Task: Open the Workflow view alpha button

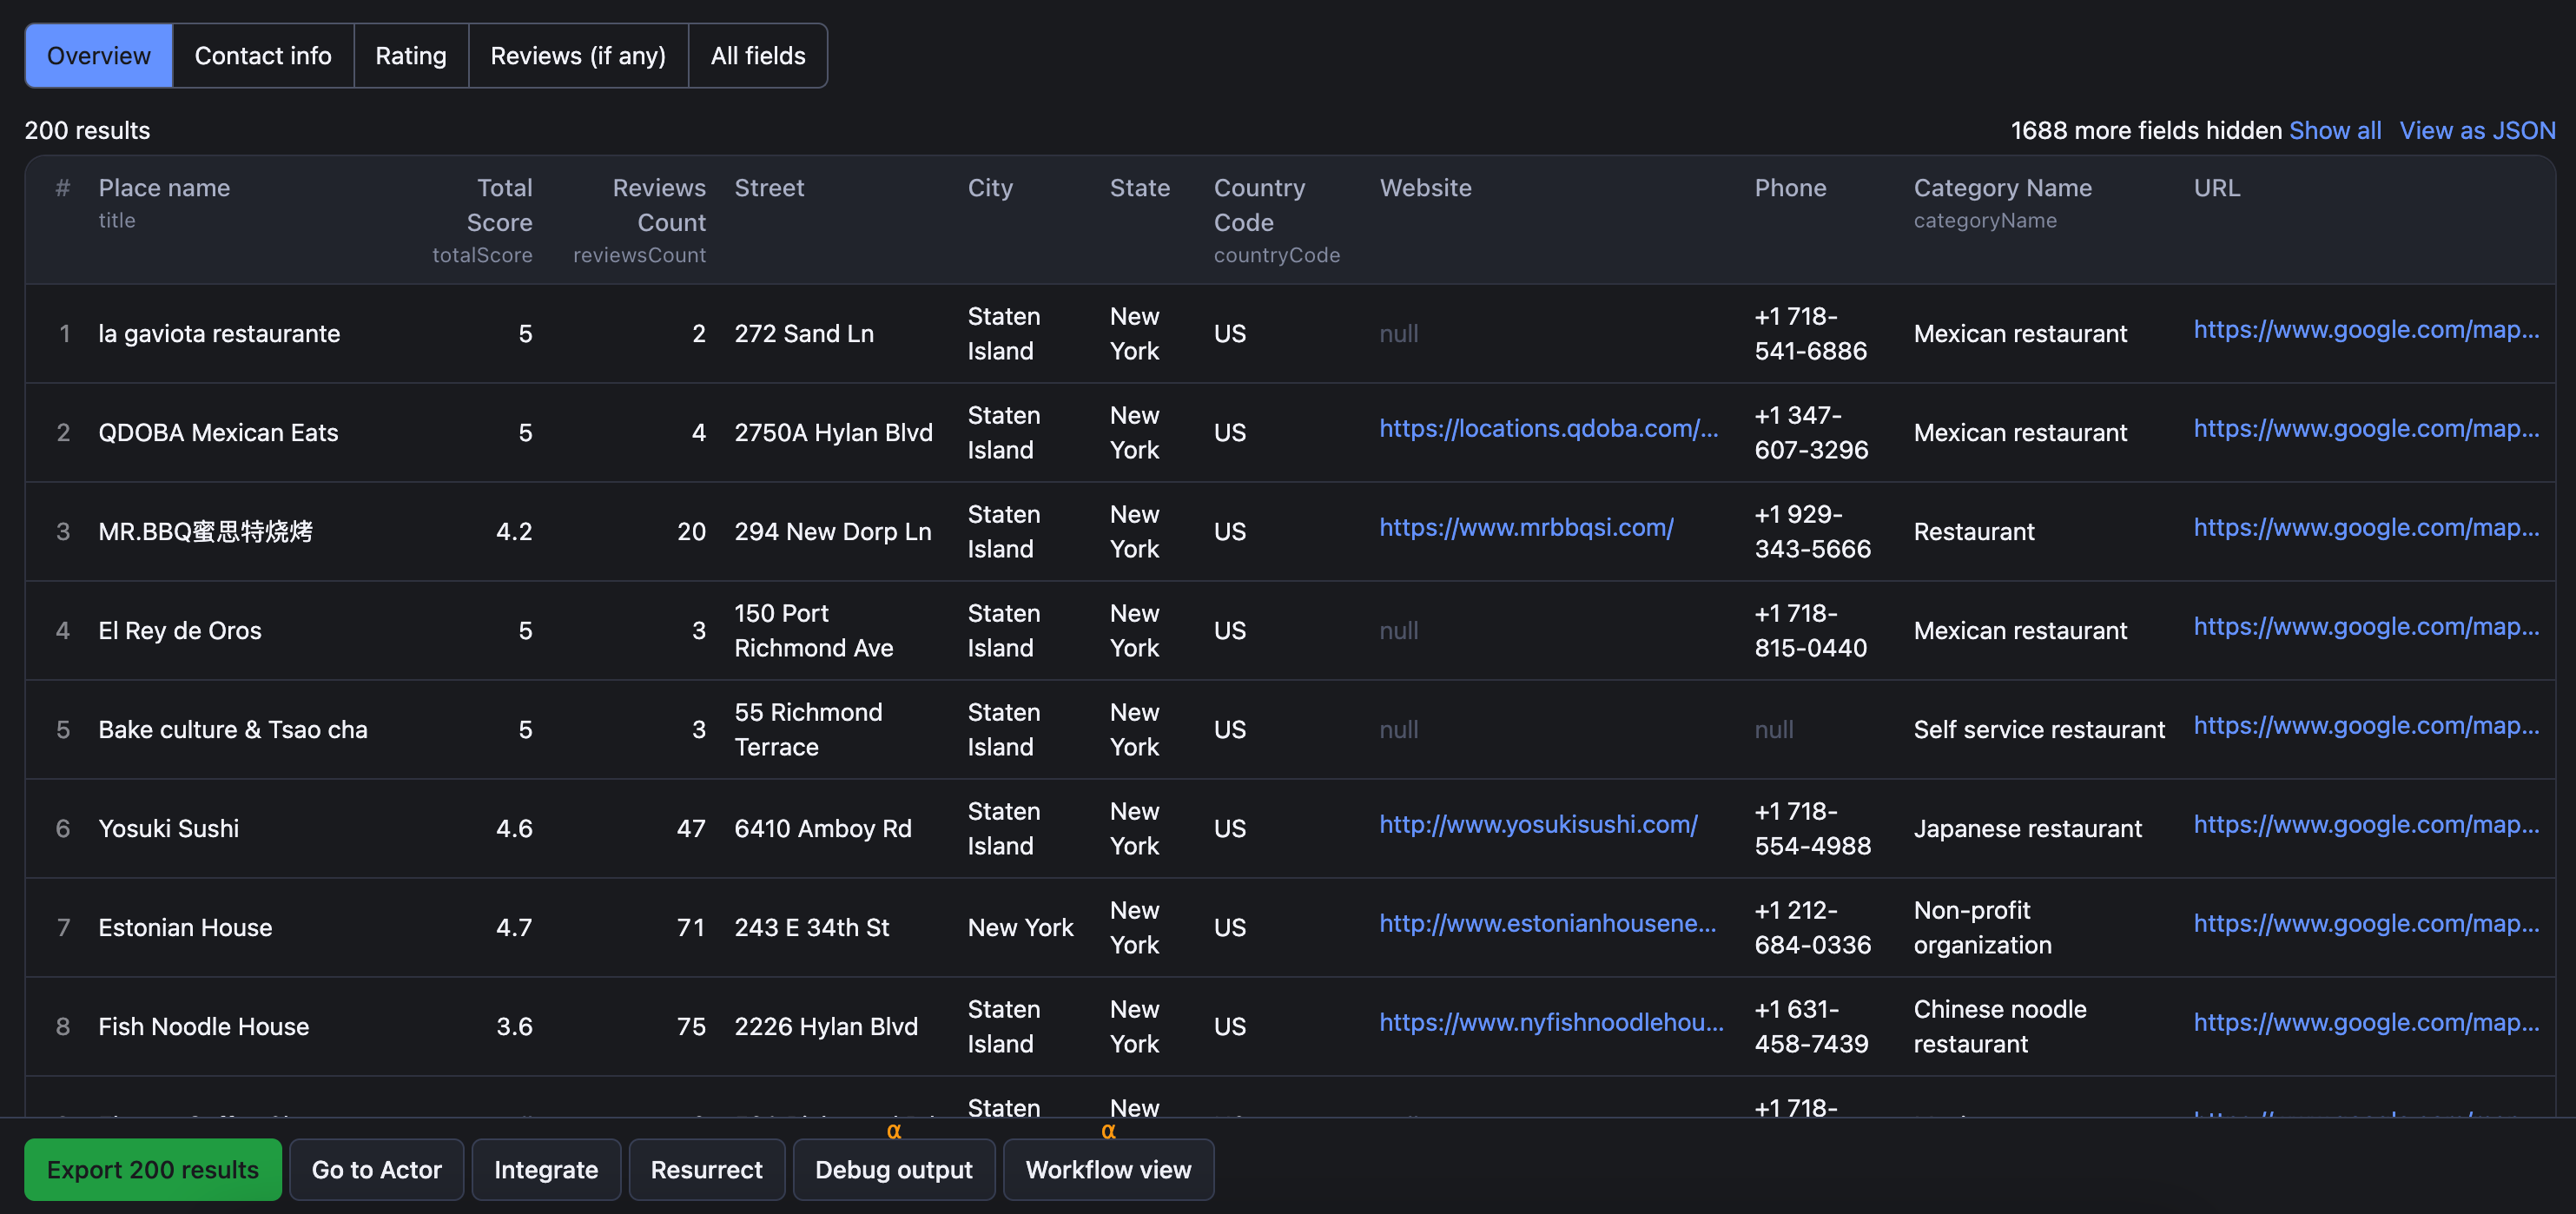Action: pyautogui.click(x=1108, y=1169)
